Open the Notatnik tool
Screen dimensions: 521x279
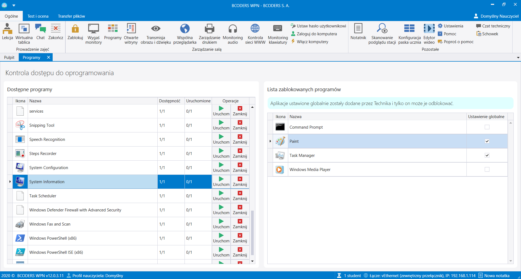(x=358, y=32)
